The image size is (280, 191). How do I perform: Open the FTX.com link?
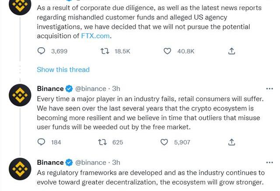[x=95, y=36]
